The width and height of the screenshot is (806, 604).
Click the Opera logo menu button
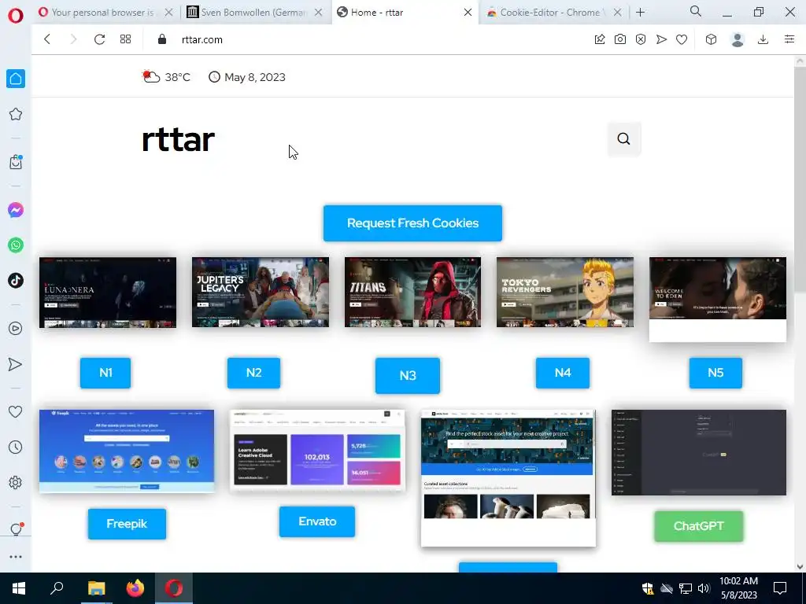coord(16,16)
